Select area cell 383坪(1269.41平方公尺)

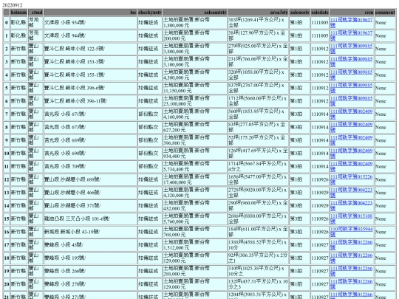[x=258, y=23]
